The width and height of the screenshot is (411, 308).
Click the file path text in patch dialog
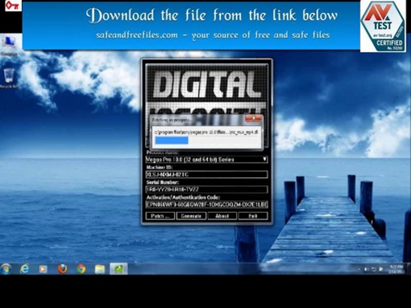pos(206,132)
